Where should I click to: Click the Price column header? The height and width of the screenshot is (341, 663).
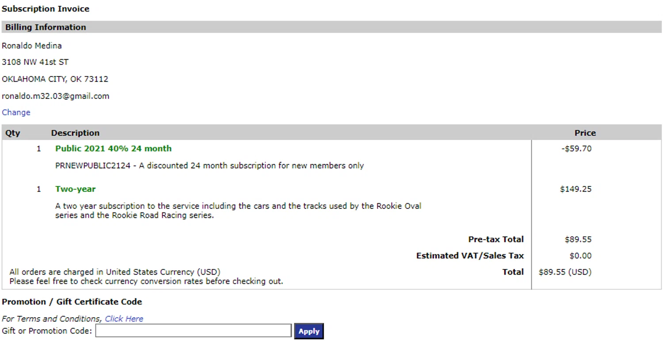point(585,133)
